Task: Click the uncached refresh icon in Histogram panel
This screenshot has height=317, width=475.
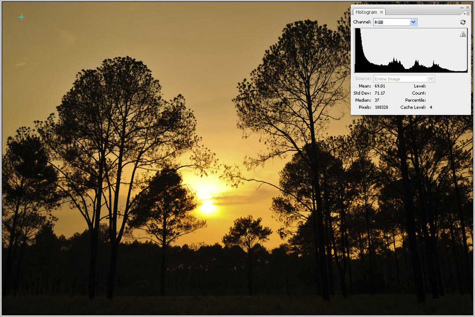Action: pos(463,22)
